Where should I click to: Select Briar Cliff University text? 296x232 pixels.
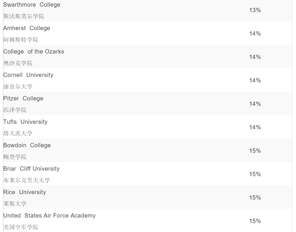coord(31,169)
